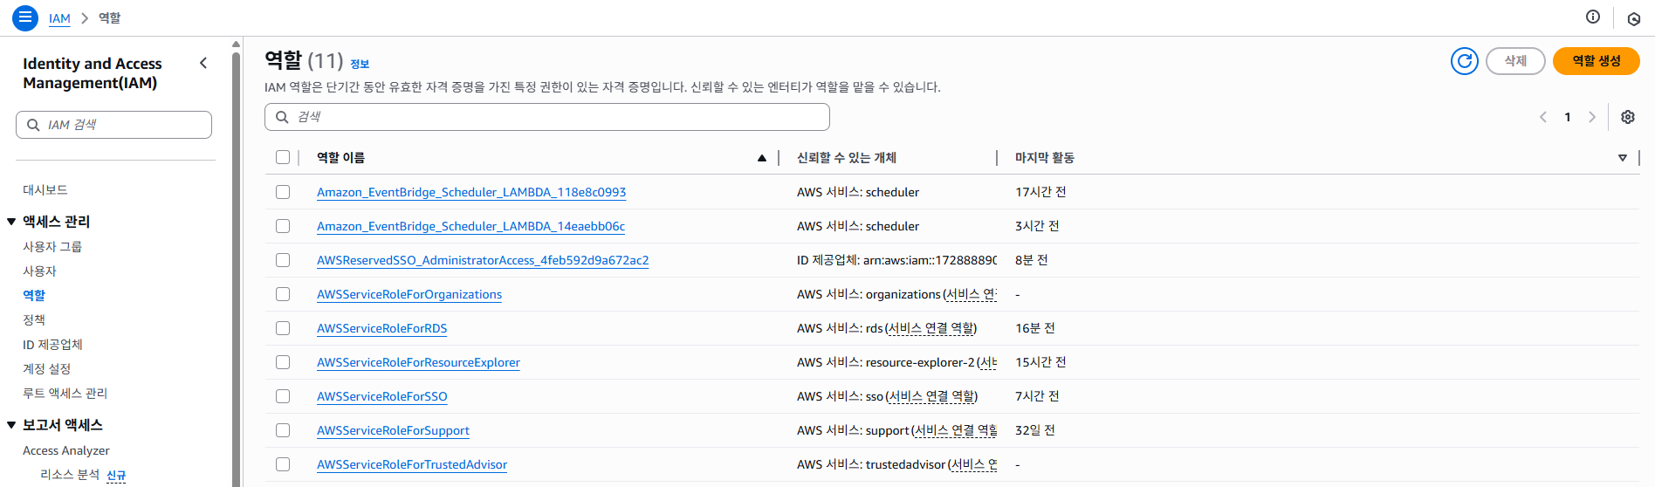Viewport: 1655px width, 487px height.
Task: Select AWSReservedSSO_AdministratorAccess role checkbox
Action: 283,260
